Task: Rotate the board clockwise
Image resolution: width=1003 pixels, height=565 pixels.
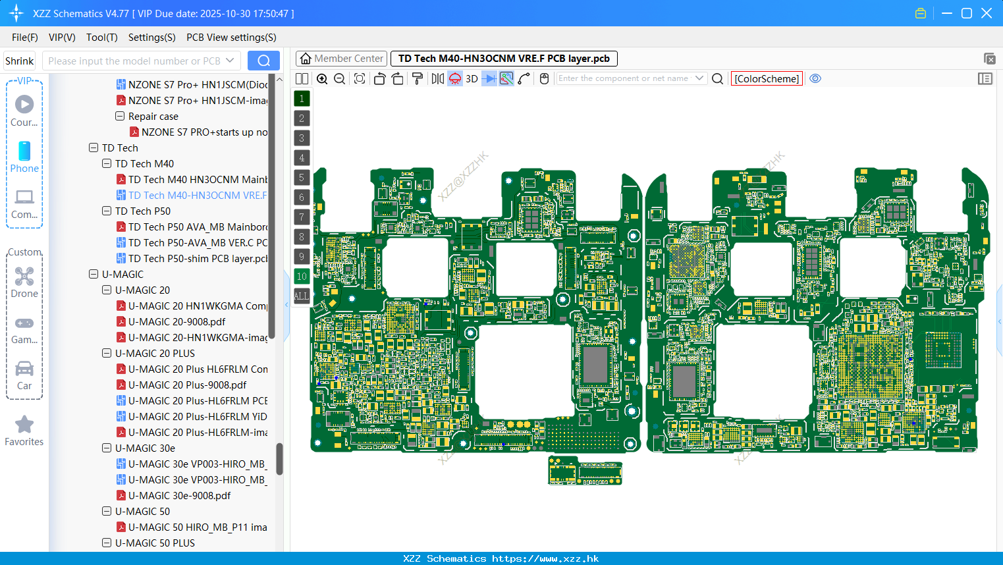Action: tap(397, 78)
